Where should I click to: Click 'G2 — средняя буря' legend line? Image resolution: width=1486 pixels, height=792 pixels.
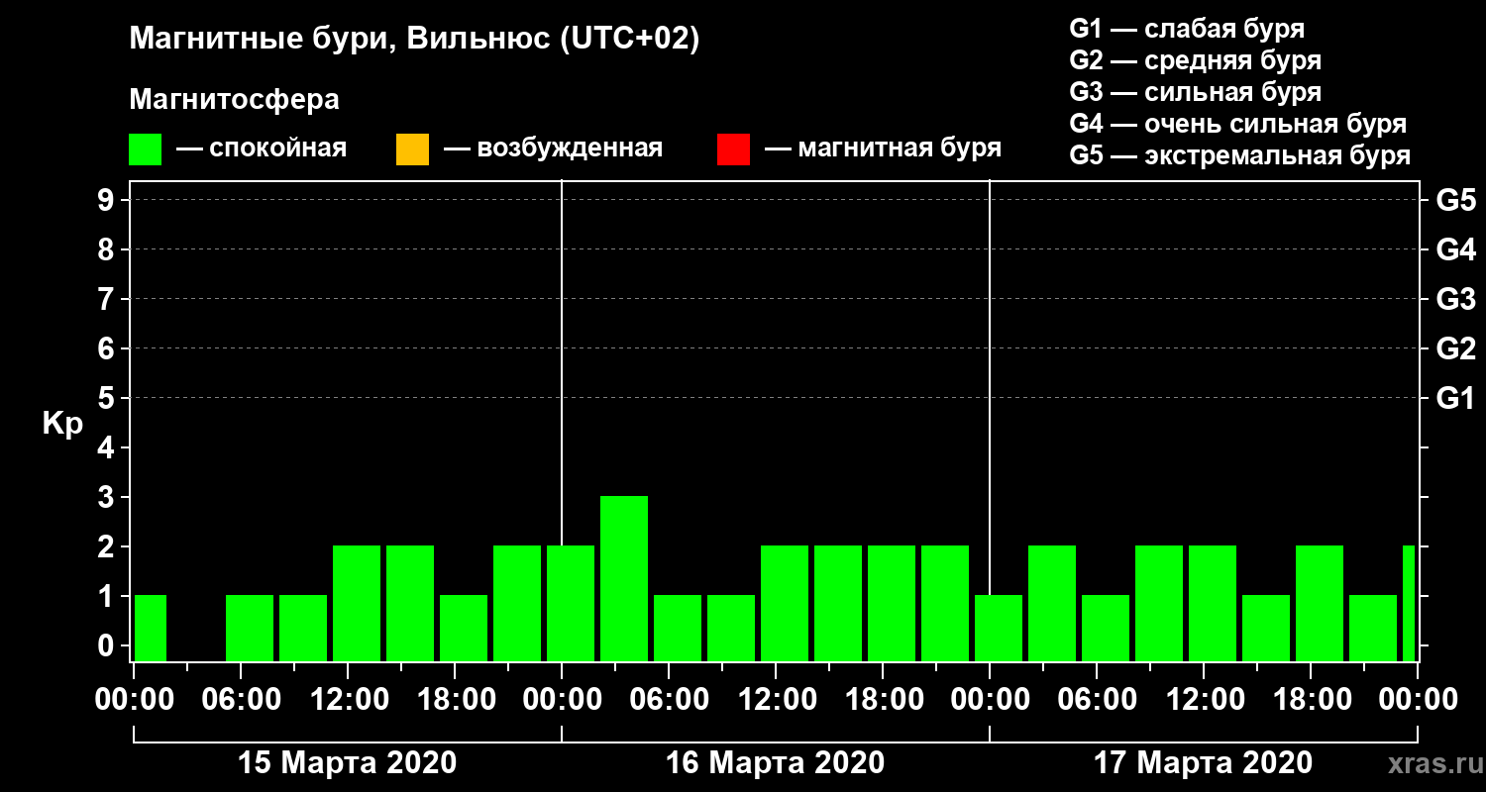1196,60
